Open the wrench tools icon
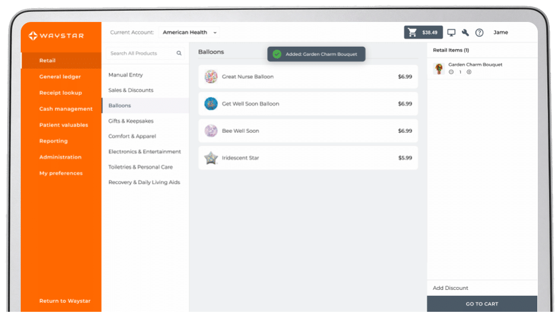Viewport: 558px width, 313px height. [465, 33]
